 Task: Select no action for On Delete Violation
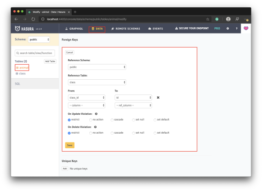(91, 133)
